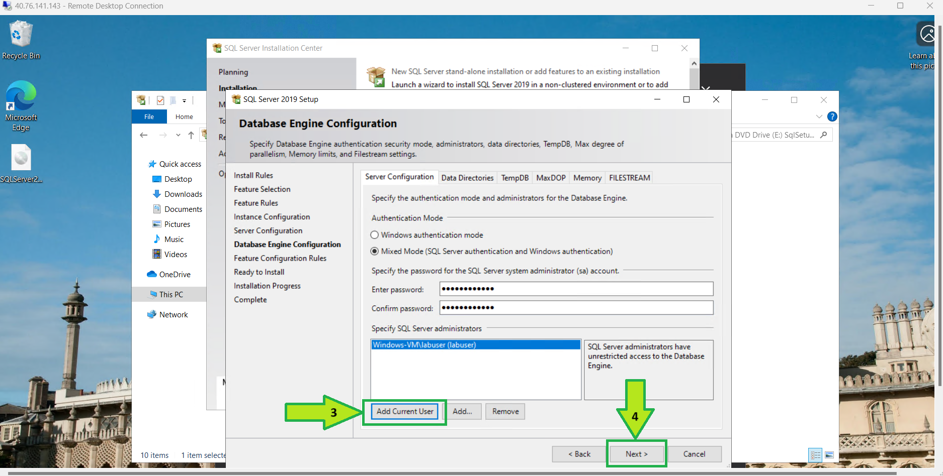This screenshot has width=943, height=476.
Task: Click the Feature Configuration Rules step
Action: click(280, 258)
